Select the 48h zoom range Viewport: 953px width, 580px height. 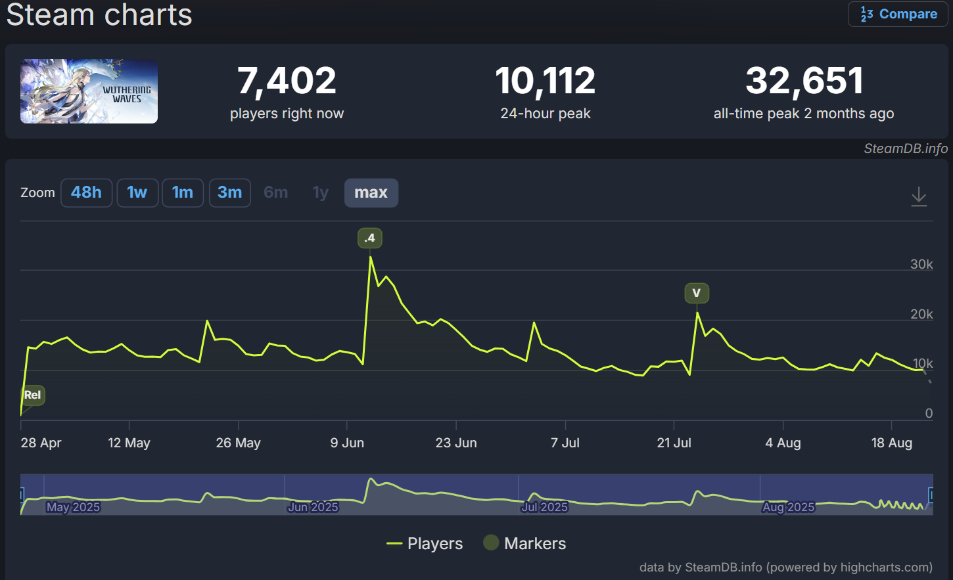pyautogui.click(x=86, y=192)
